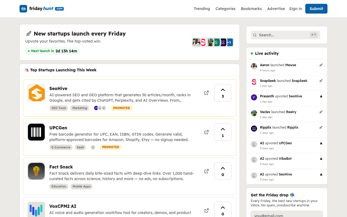
Task: Click upvote triangle beside Prasanth upvoted SeoHive
Action: [x=321, y=96]
